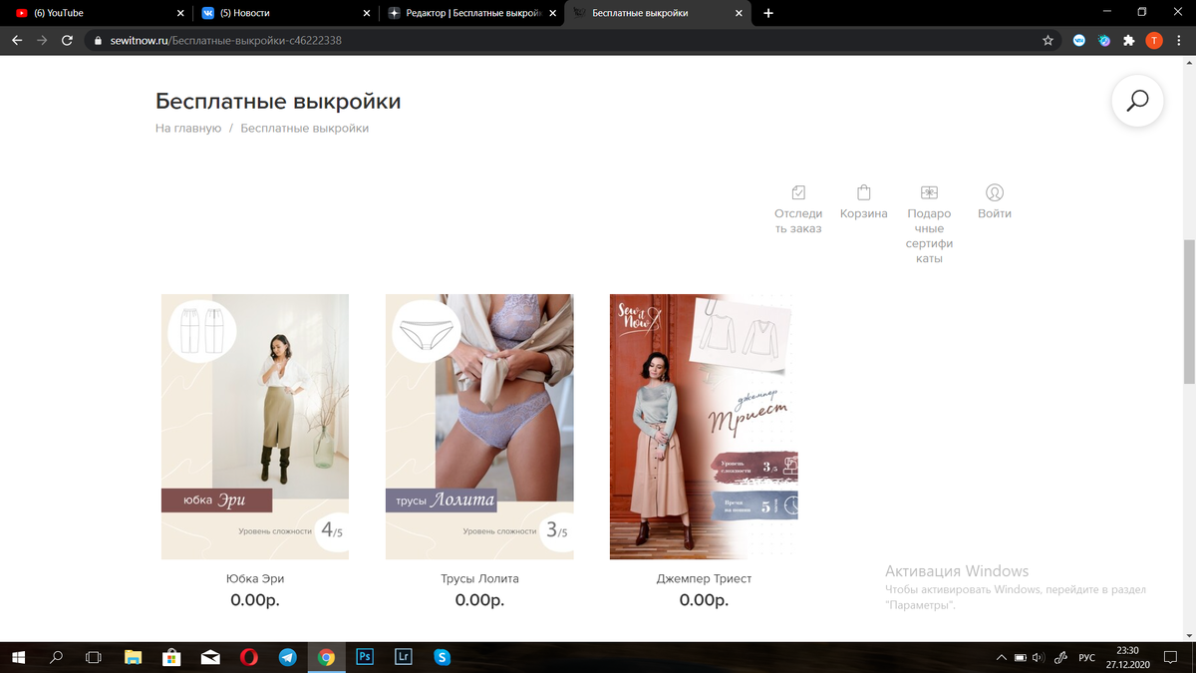Click site padlock icon in address bar
The width and height of the screenshot is (1196, 673).
pyautogui.click(x=98, y=41)
